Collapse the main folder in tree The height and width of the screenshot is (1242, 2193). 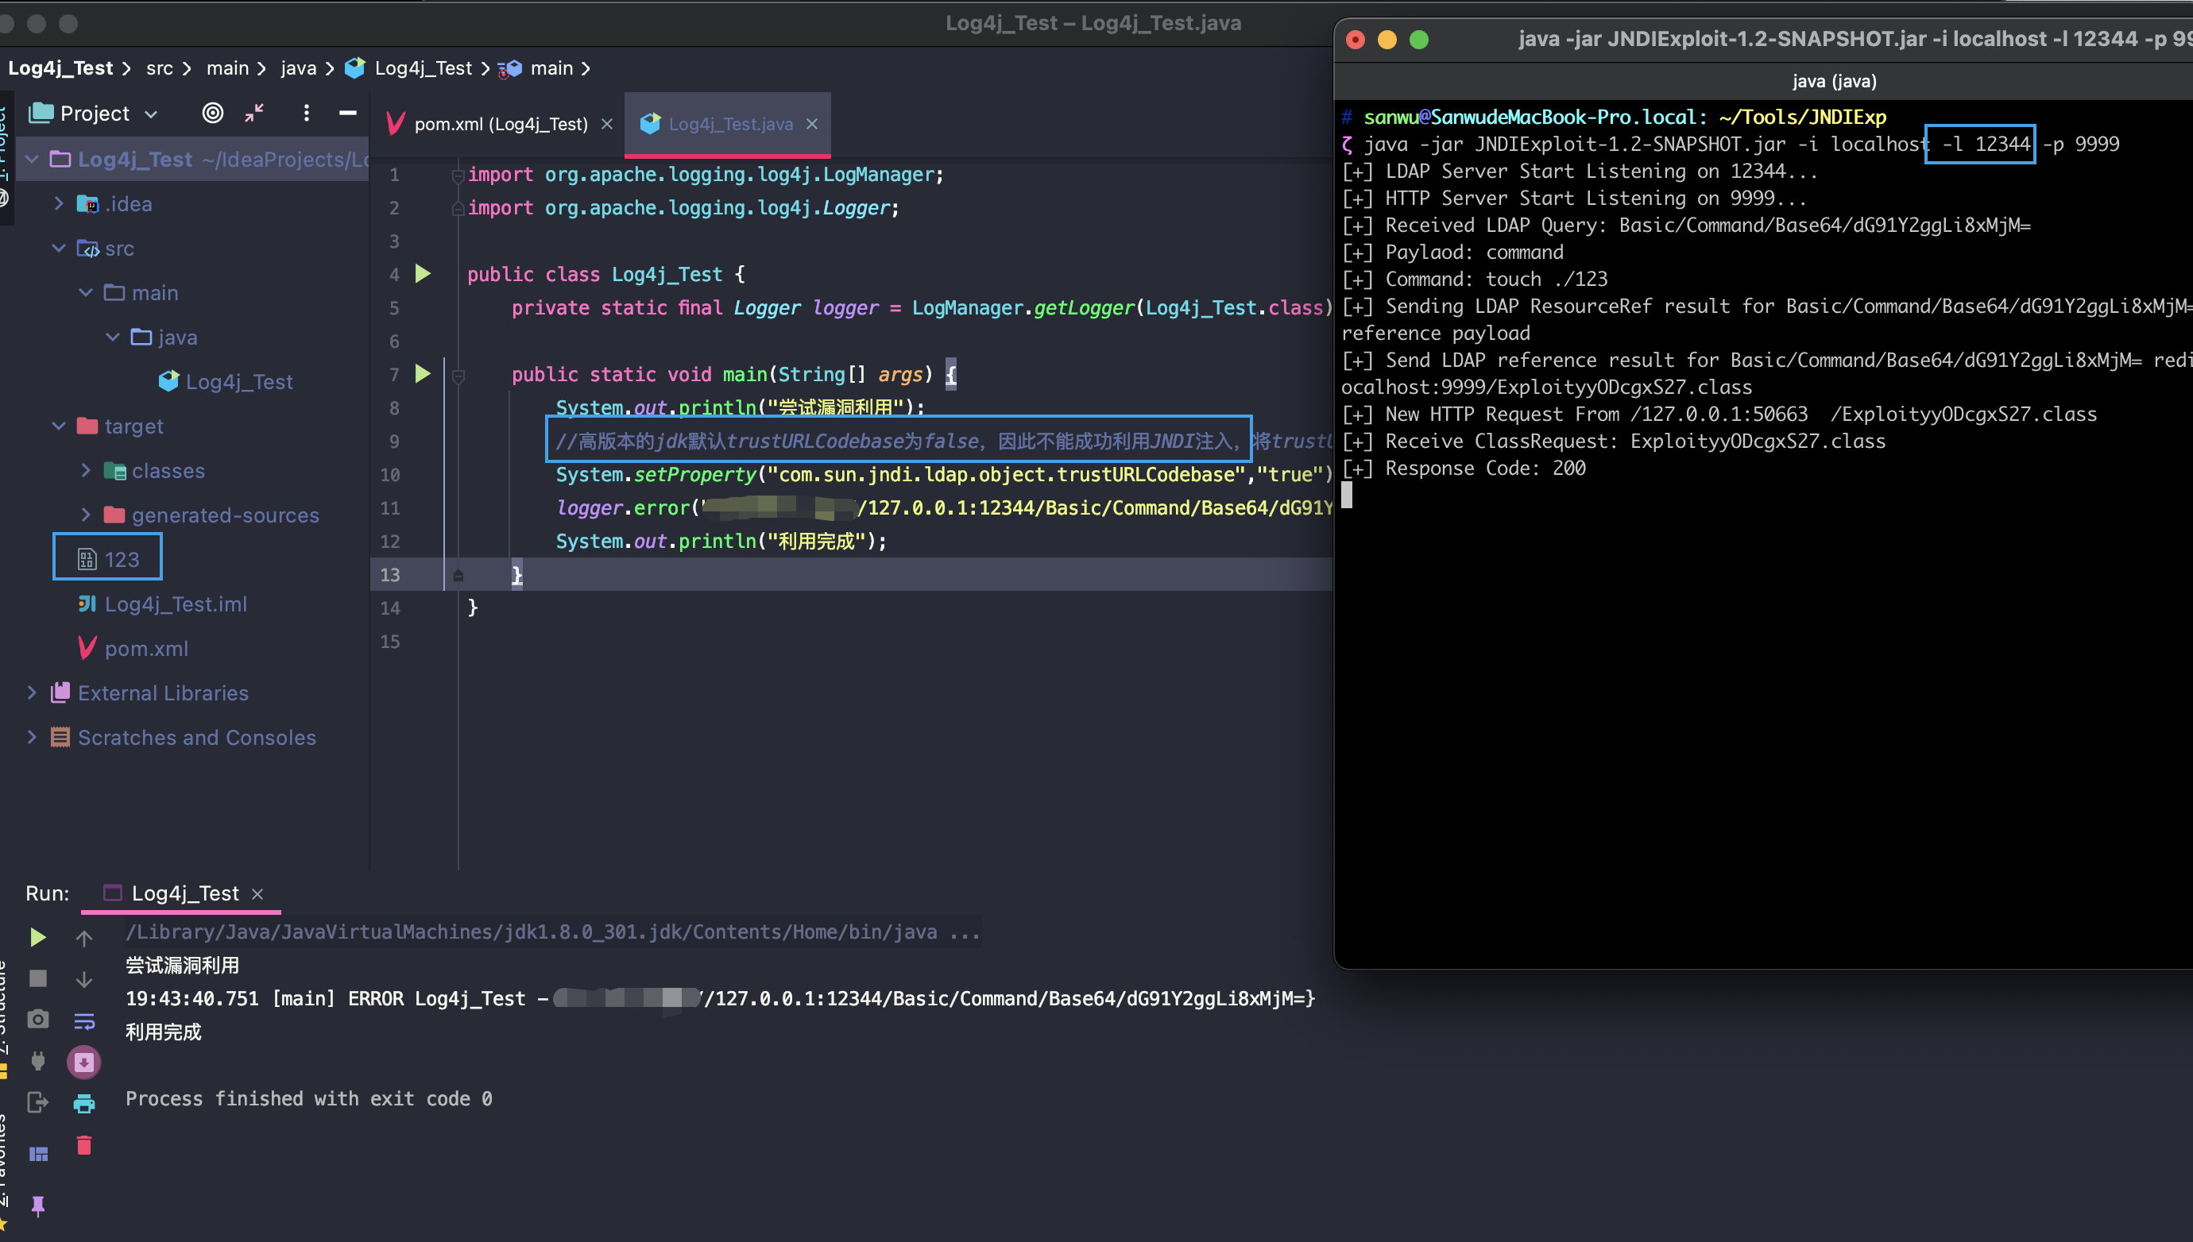click(x=85, y=292)
